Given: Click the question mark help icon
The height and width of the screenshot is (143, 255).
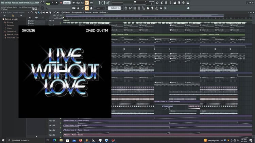Looking at the screenshot, I should [170, 3].
